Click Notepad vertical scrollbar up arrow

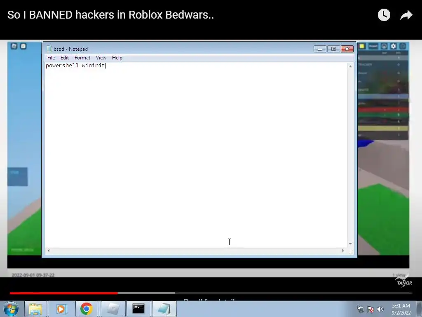pos(350,66)
